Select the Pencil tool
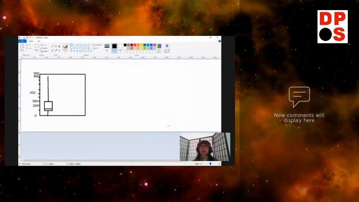 pos(52,46)
